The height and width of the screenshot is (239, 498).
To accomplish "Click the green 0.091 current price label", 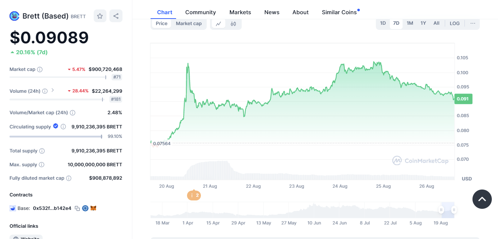I will tap(463, 99).
